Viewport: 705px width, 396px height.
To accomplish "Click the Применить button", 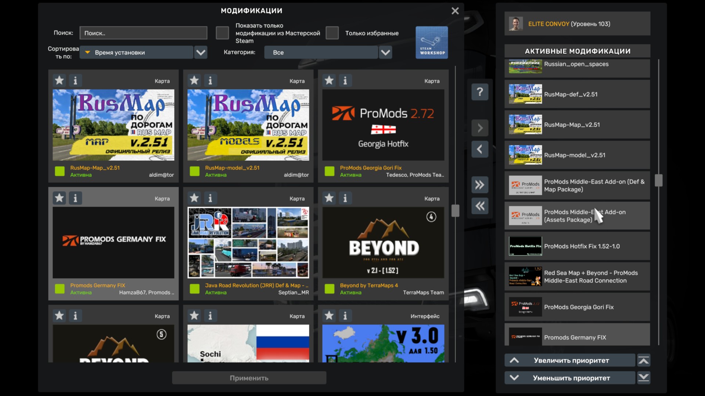I will pyautogui.click(x=249, y=378).
